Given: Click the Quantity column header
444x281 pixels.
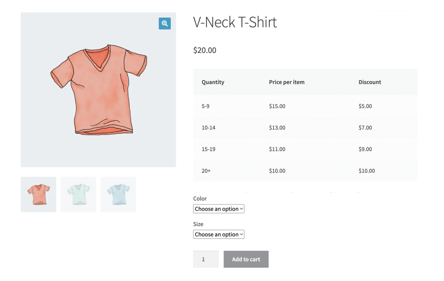Looking at the screenshot, I should coord(213,82).
